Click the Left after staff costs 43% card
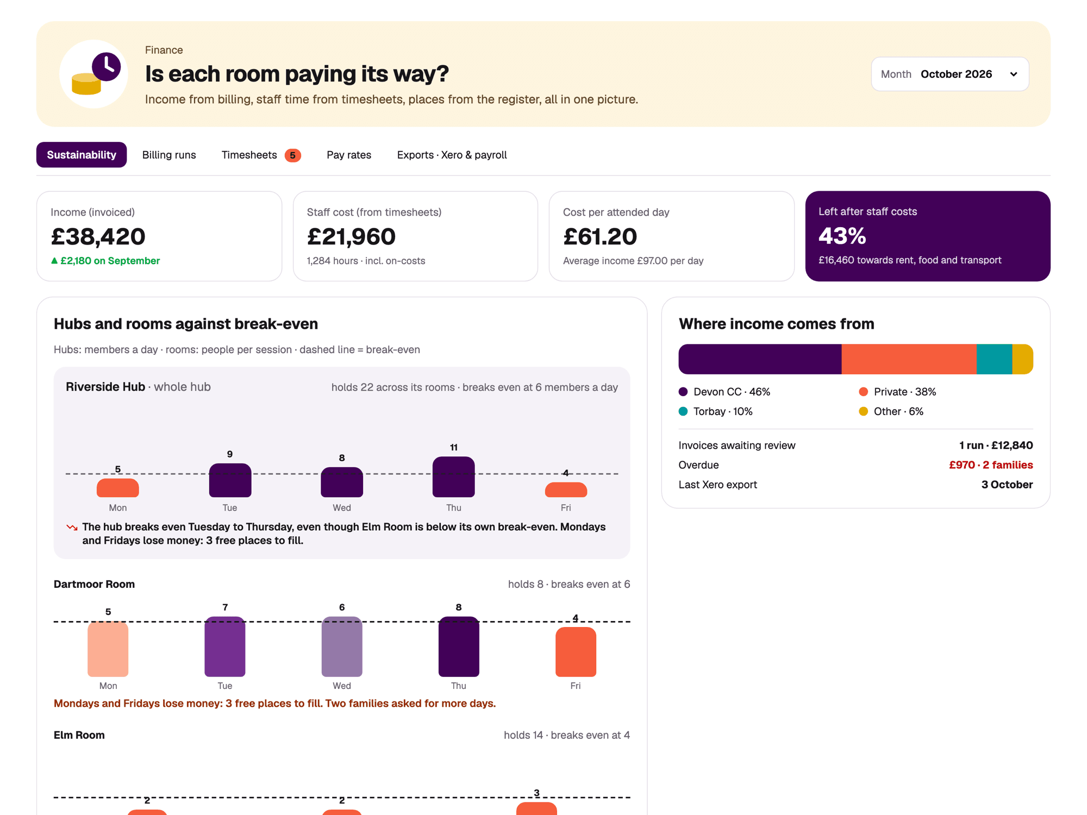The width and height of the screenshot is (1087, 815). click(928, 236)
